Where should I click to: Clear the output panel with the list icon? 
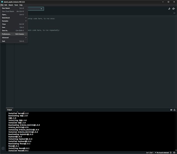171,110
